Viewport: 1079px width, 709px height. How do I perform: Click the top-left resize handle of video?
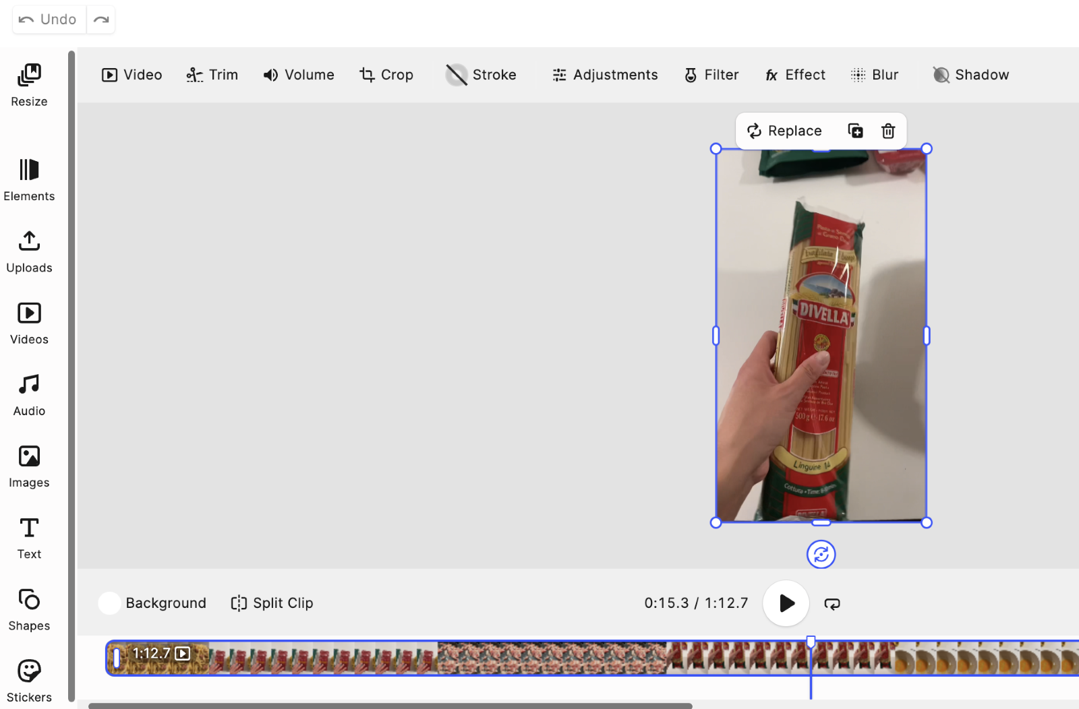[716, 149]
